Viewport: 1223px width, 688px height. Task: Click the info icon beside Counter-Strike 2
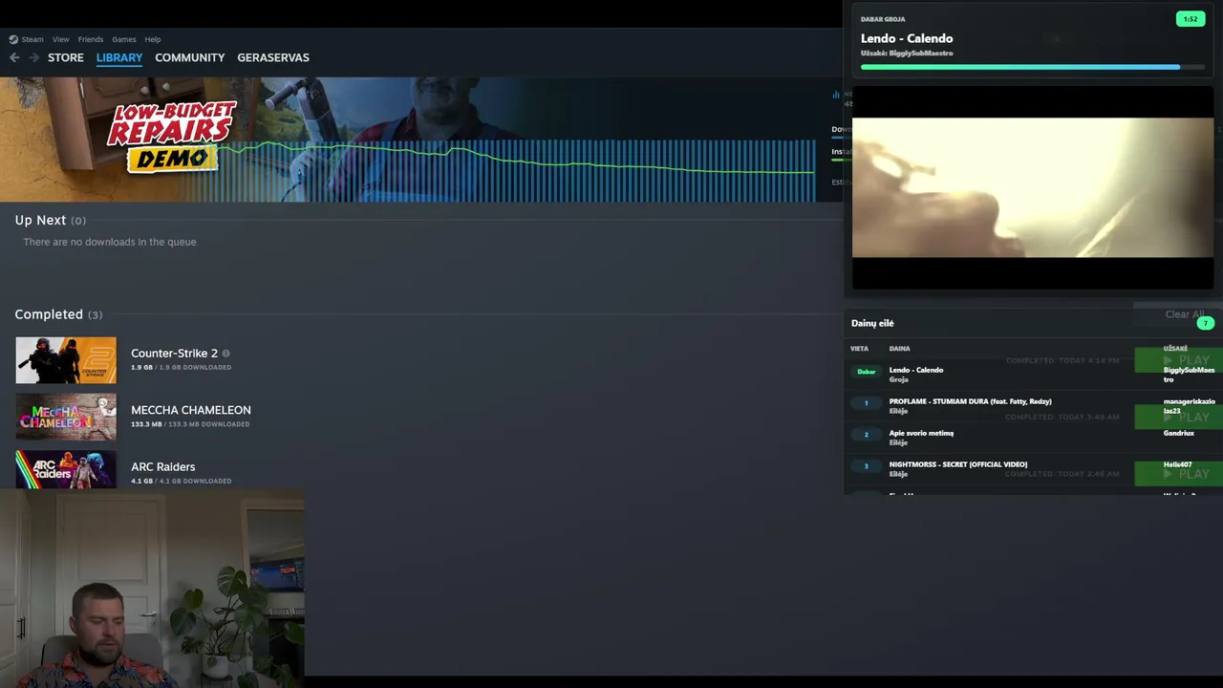coord(226,354)
